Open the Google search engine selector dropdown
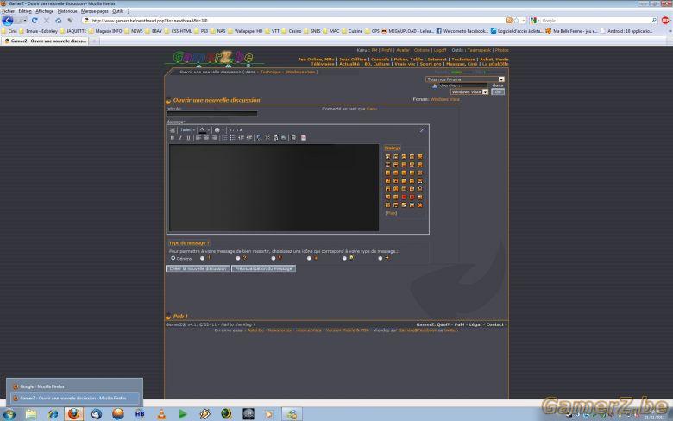The image size is (673, 421). (534, 20)
